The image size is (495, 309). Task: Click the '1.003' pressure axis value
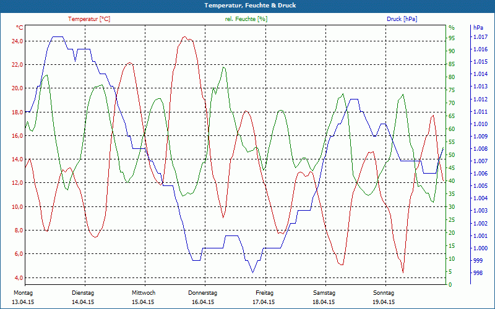pos(481,211)
